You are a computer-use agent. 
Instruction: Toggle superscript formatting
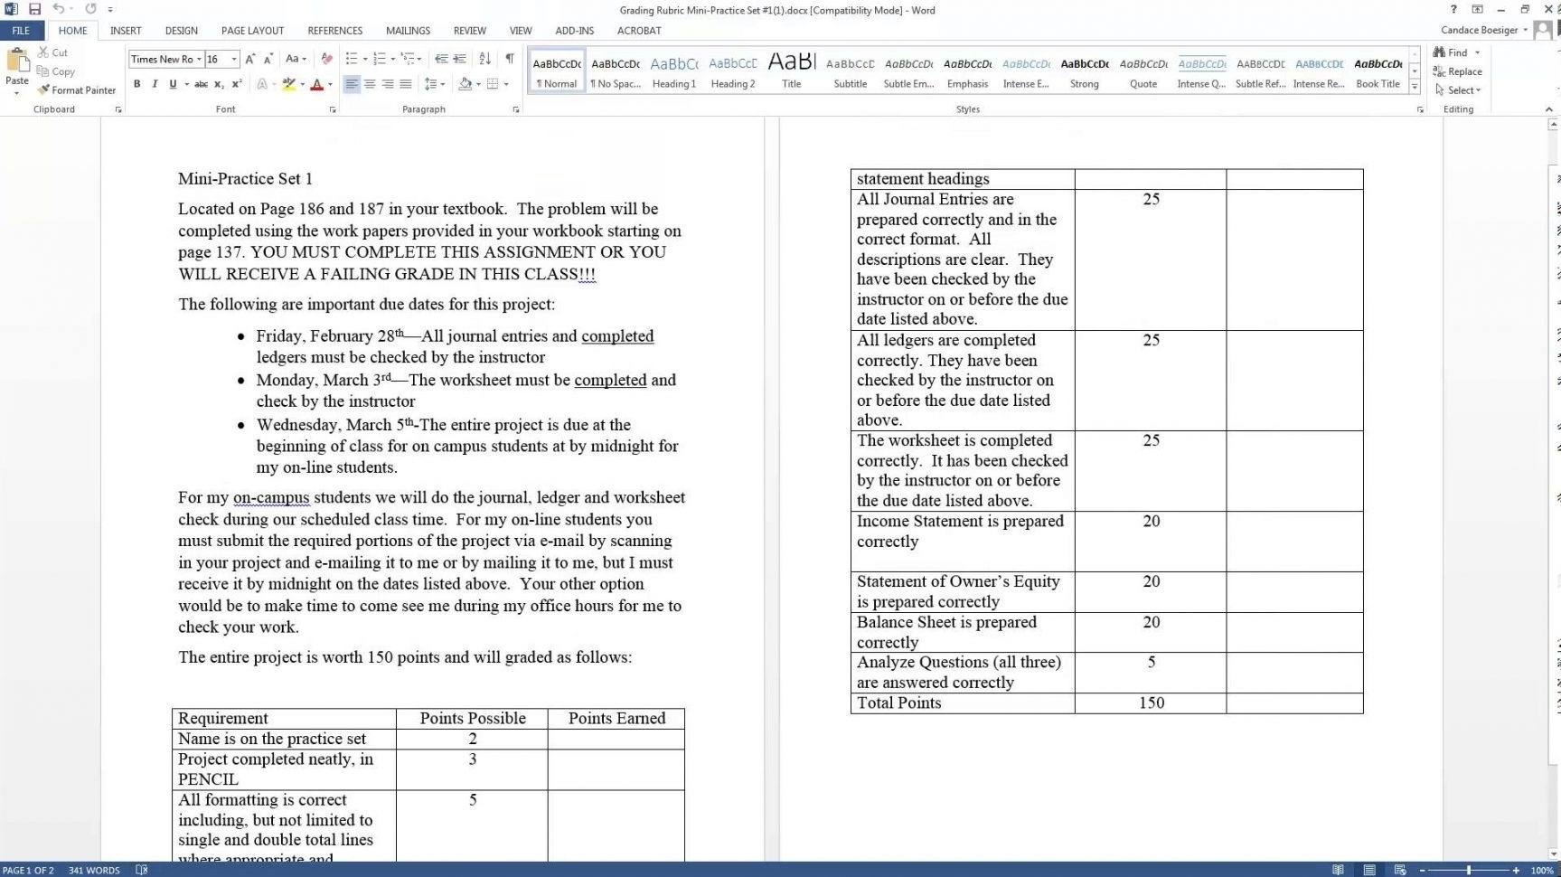[x=236, y=84]
